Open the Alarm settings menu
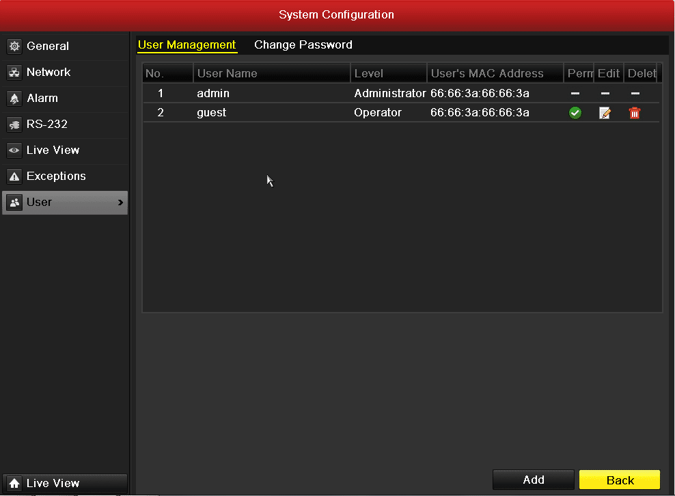 click(x=65, y=99)
